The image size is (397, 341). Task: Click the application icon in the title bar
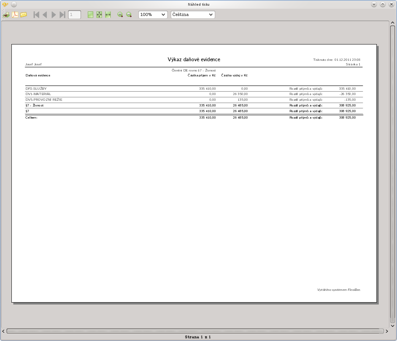[x=5, y=4]
